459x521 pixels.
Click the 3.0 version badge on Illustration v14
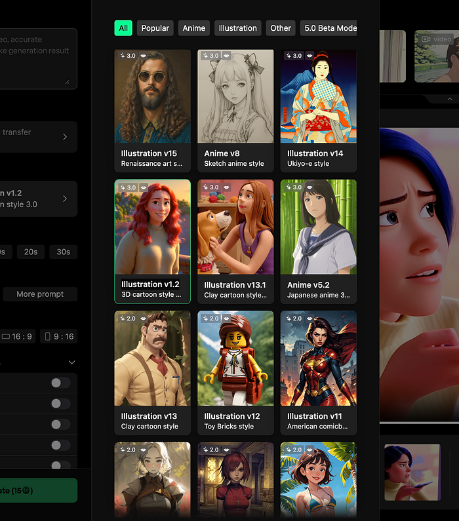[294, 56]
